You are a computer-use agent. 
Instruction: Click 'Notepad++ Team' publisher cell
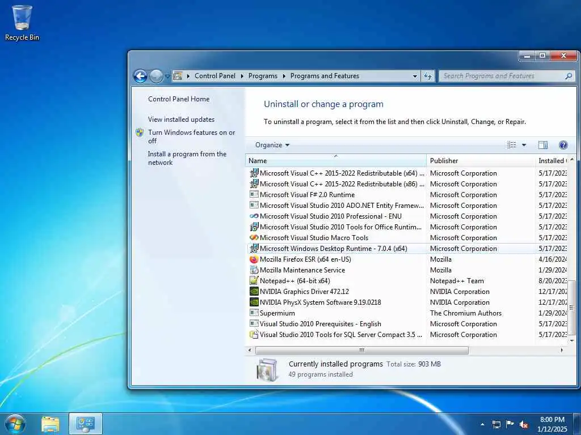pyautogui.click(x=457, y=281)
